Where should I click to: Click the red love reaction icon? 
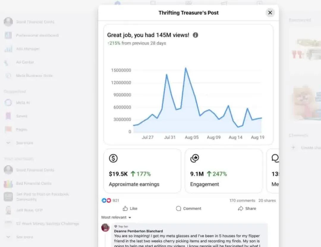(x=109, y=200)
